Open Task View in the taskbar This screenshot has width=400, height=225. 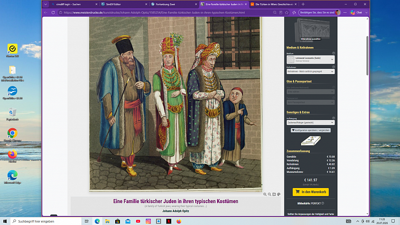(x=86, y=221)
